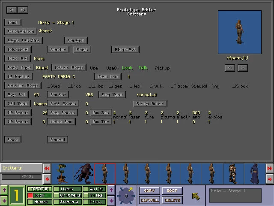Open the Dmg Type selector
This screenshot has height=206, width=274.
112,94
